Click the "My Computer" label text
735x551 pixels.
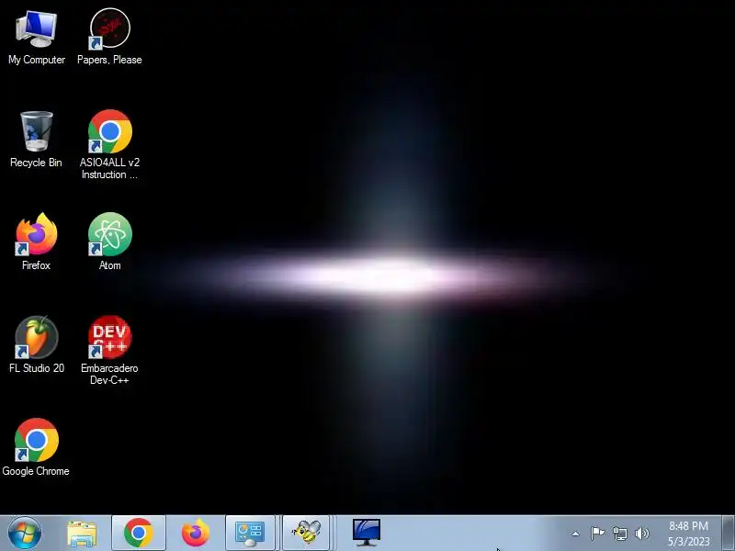tap(37, 60)
